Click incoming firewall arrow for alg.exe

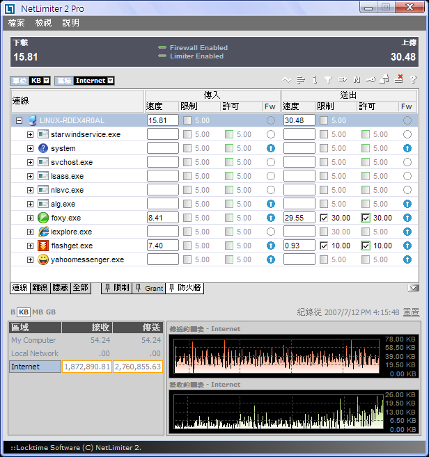point(271,204)
